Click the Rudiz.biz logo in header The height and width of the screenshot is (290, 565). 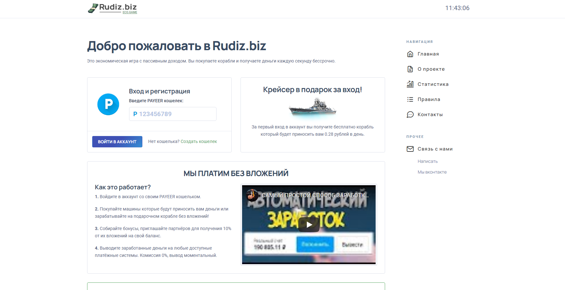click(x=112, y=9)
